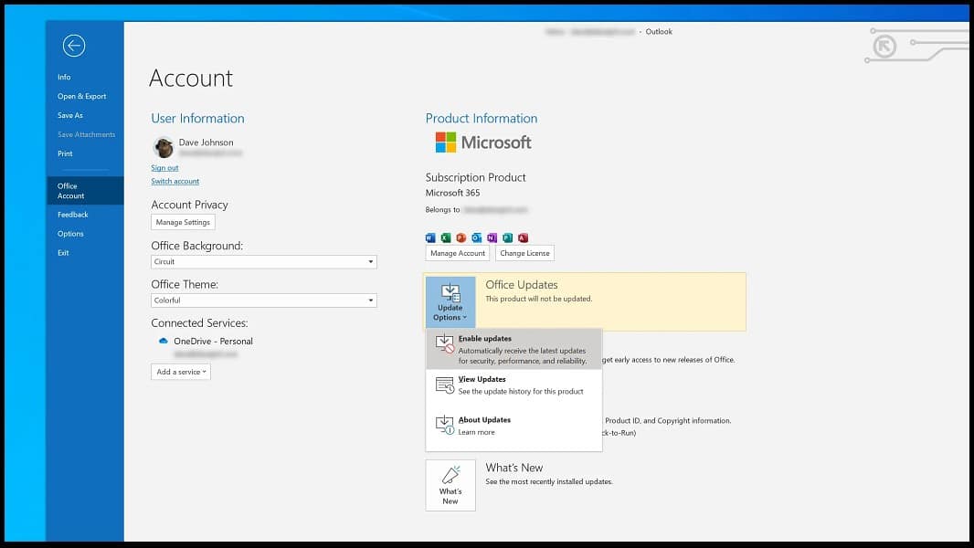Viewport: 974px width, 548px height.
Task: Click the back arrow circle icon
Action: click(74, 46)
